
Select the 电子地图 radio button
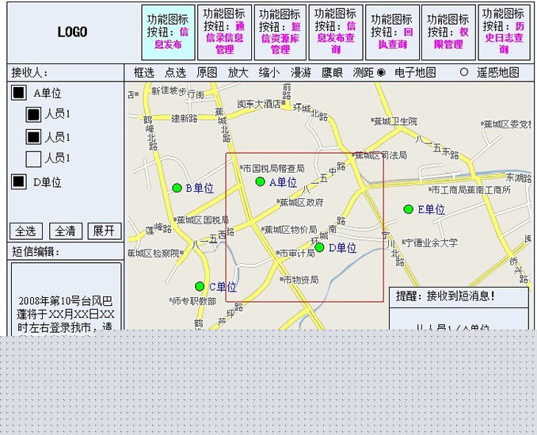(381, 72)
